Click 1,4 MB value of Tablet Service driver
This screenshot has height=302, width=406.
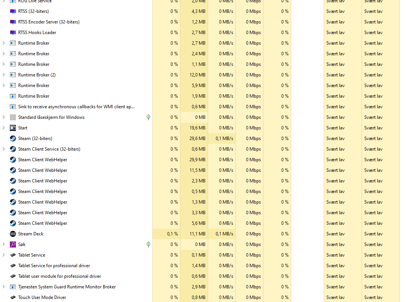pyautogui.click(x=199, y=266)
